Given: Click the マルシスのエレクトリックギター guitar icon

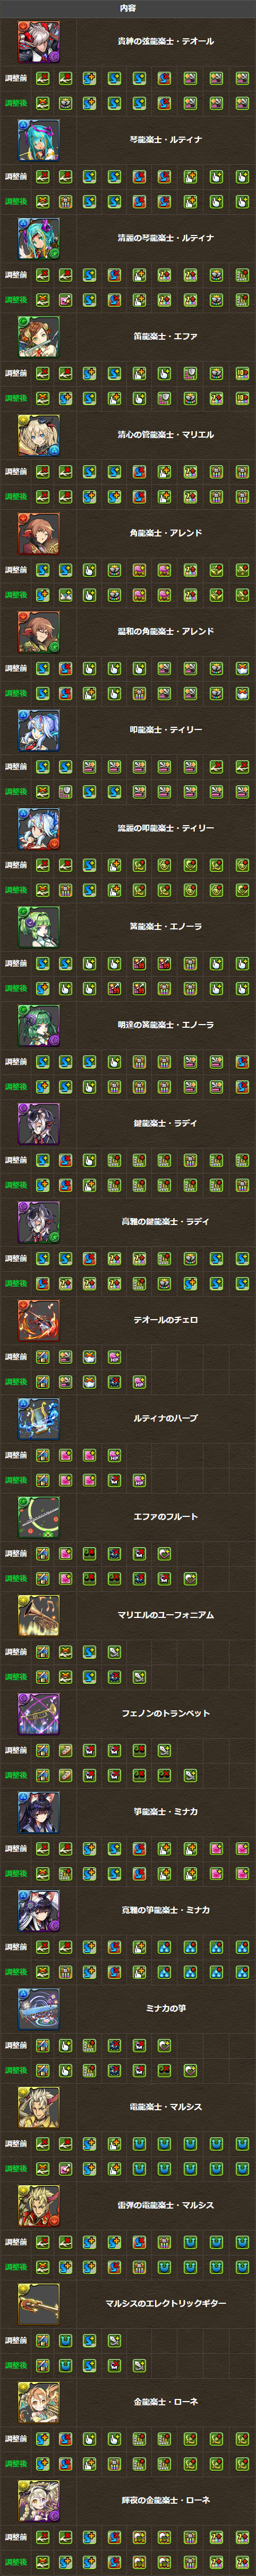Looking at the screenshot, I should pos(38,2304).
